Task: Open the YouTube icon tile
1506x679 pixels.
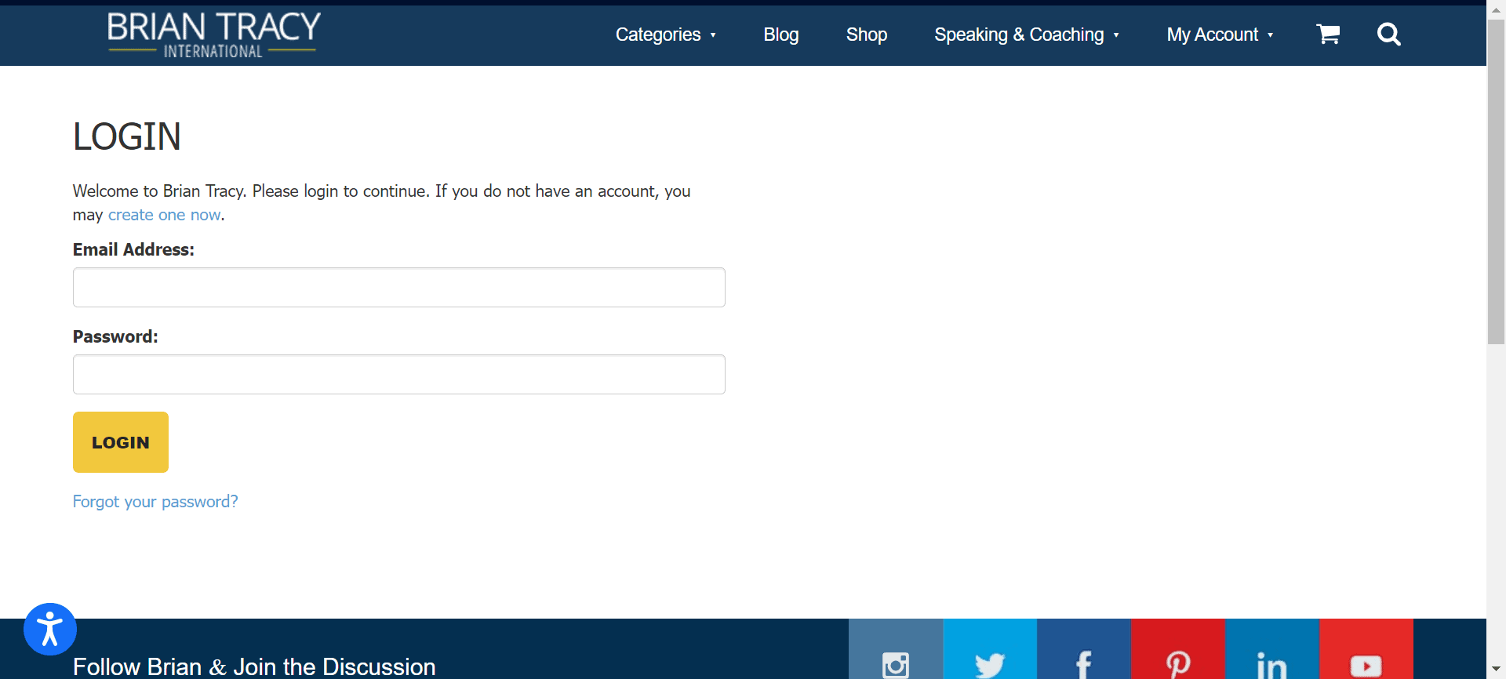Action: [1366, 656]
